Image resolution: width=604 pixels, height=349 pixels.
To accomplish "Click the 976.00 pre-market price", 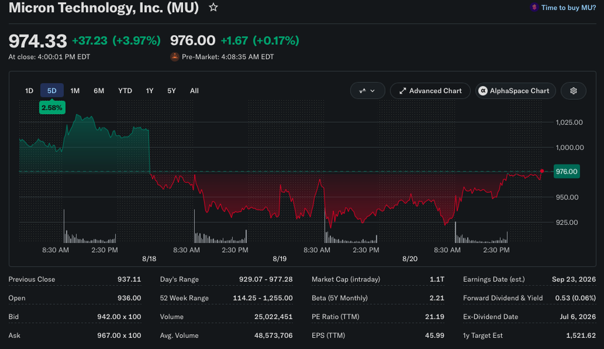I will pos(193,41).
